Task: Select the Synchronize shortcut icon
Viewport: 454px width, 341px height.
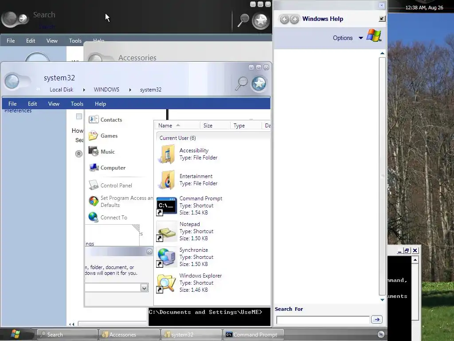Action: tap(167, 257)
